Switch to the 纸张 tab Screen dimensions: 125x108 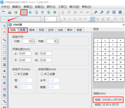(13, 30)
